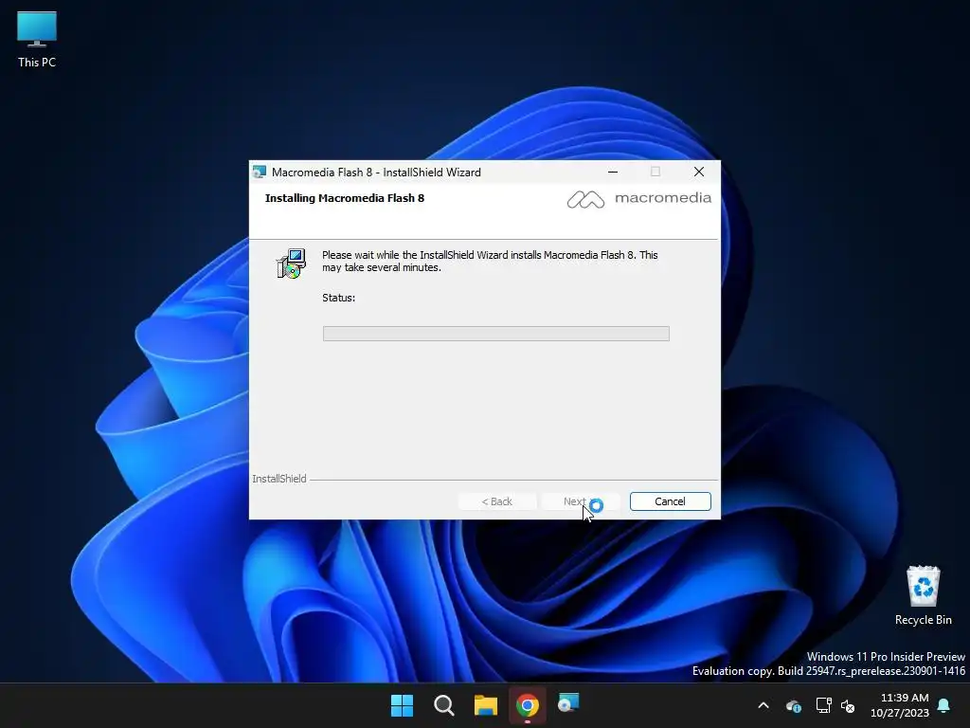Select the InstallShield installer taskbar icon
970x728 pixels.
[x=568, y=704]
